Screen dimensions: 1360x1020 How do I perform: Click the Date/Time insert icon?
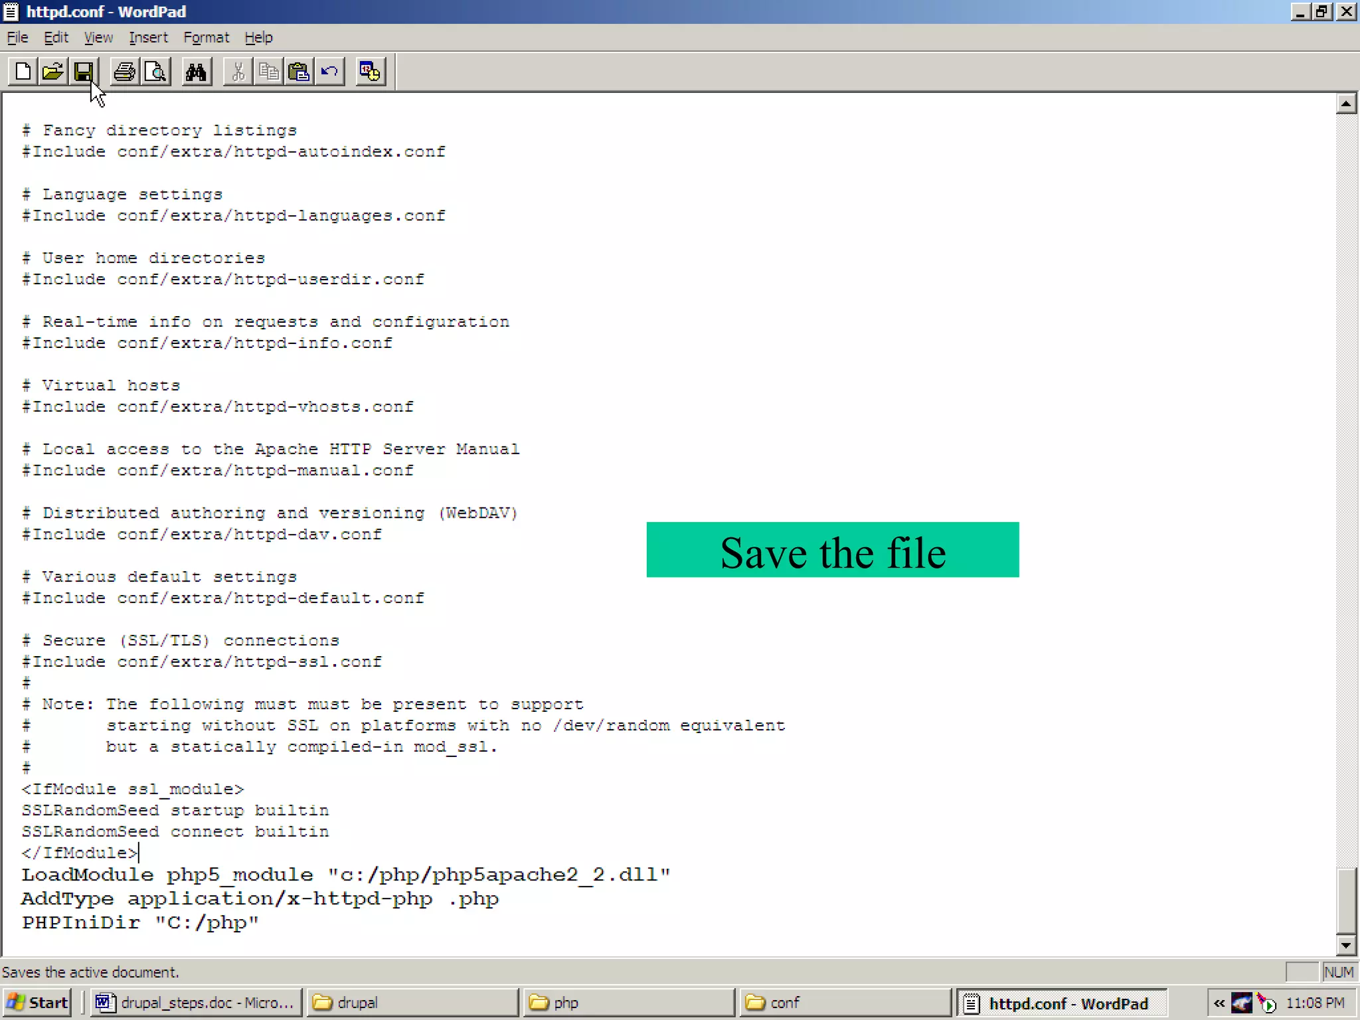coord(370,72)
